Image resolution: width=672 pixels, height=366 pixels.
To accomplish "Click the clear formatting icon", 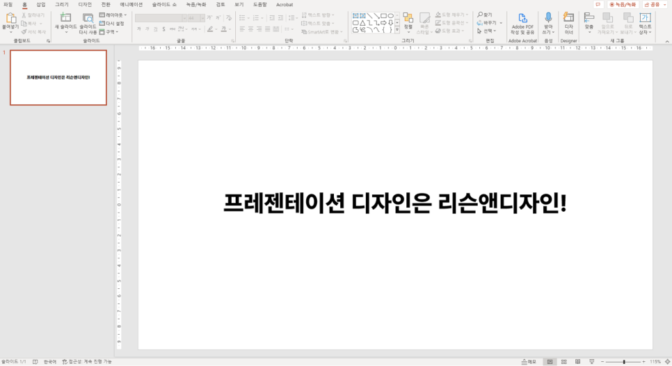I will click(x=228, y=18).
